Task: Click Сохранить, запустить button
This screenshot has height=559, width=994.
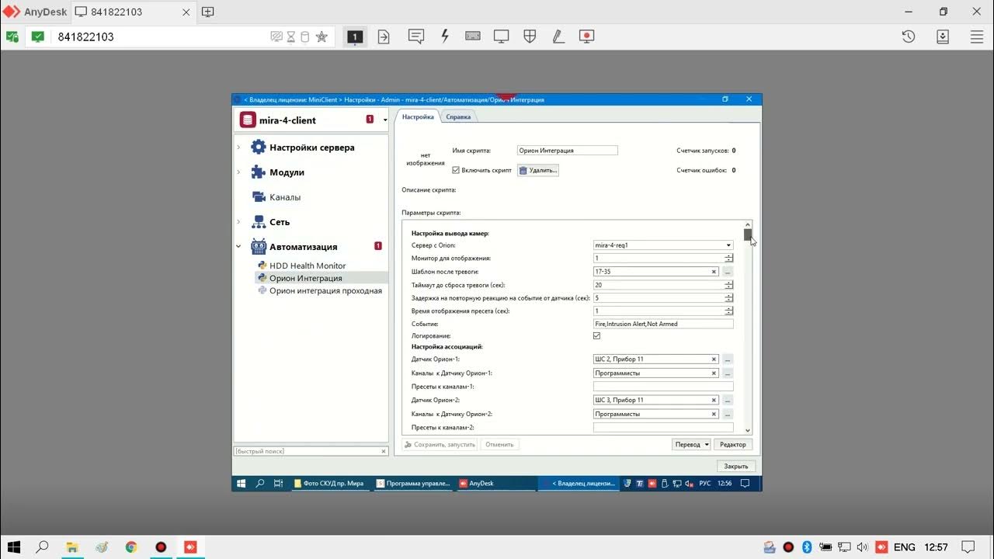Action: pos(440,445)
